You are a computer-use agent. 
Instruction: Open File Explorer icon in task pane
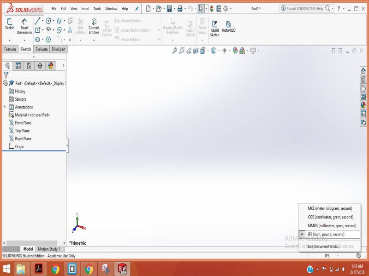(363, 88)
